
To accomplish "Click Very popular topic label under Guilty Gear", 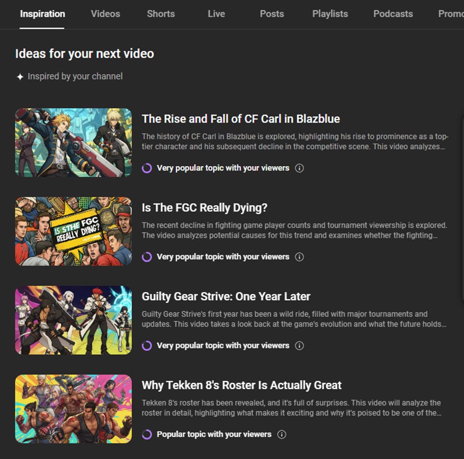I will click(x=223, y=346).
